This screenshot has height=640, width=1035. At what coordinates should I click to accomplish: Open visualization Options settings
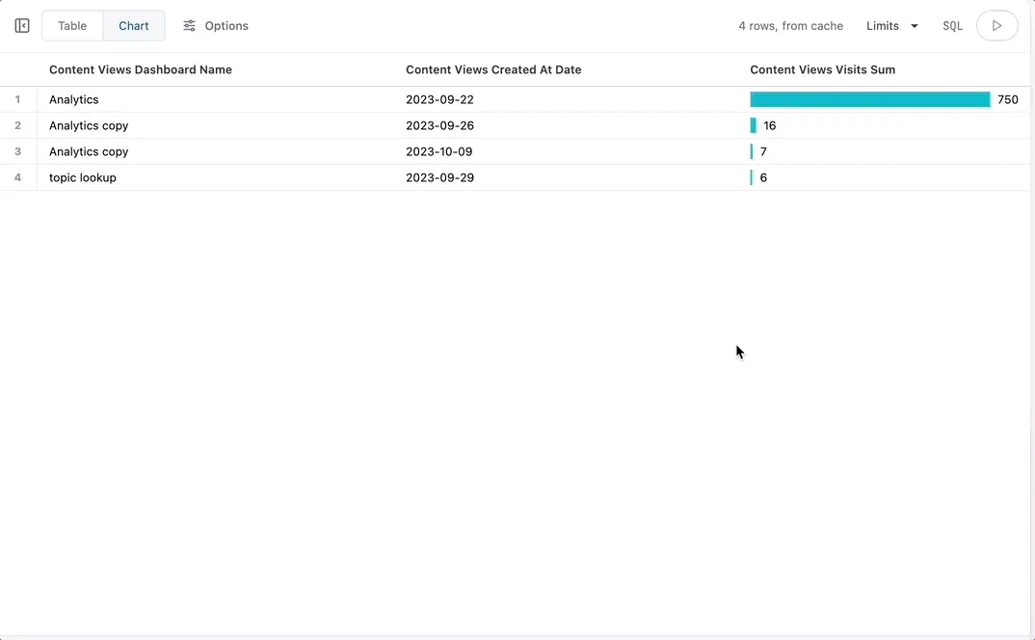[x=226, y=25]
